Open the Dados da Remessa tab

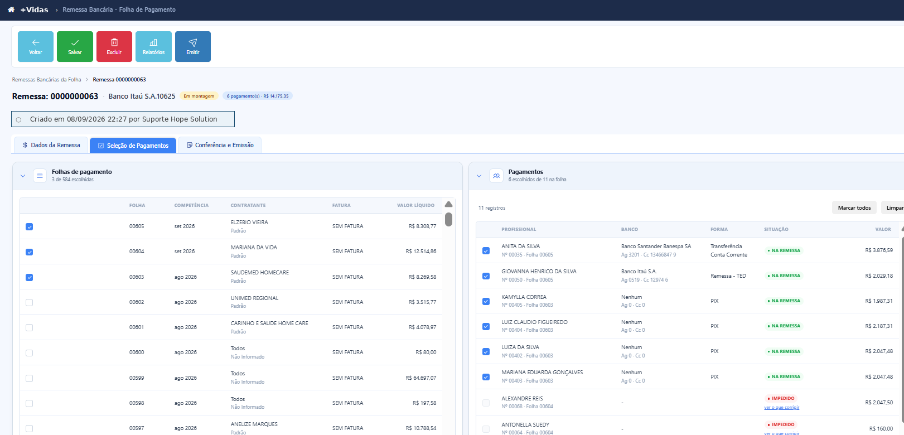click(51, 145)
